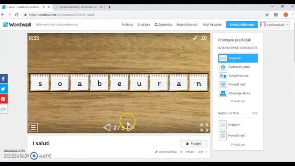
Task: Click the letter tile 'b'
Action: 100,83
